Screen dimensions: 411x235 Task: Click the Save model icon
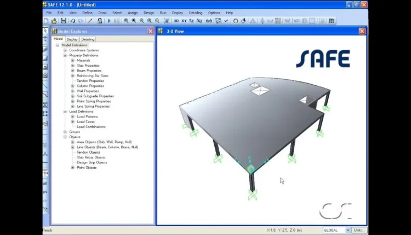coord(64,21)
